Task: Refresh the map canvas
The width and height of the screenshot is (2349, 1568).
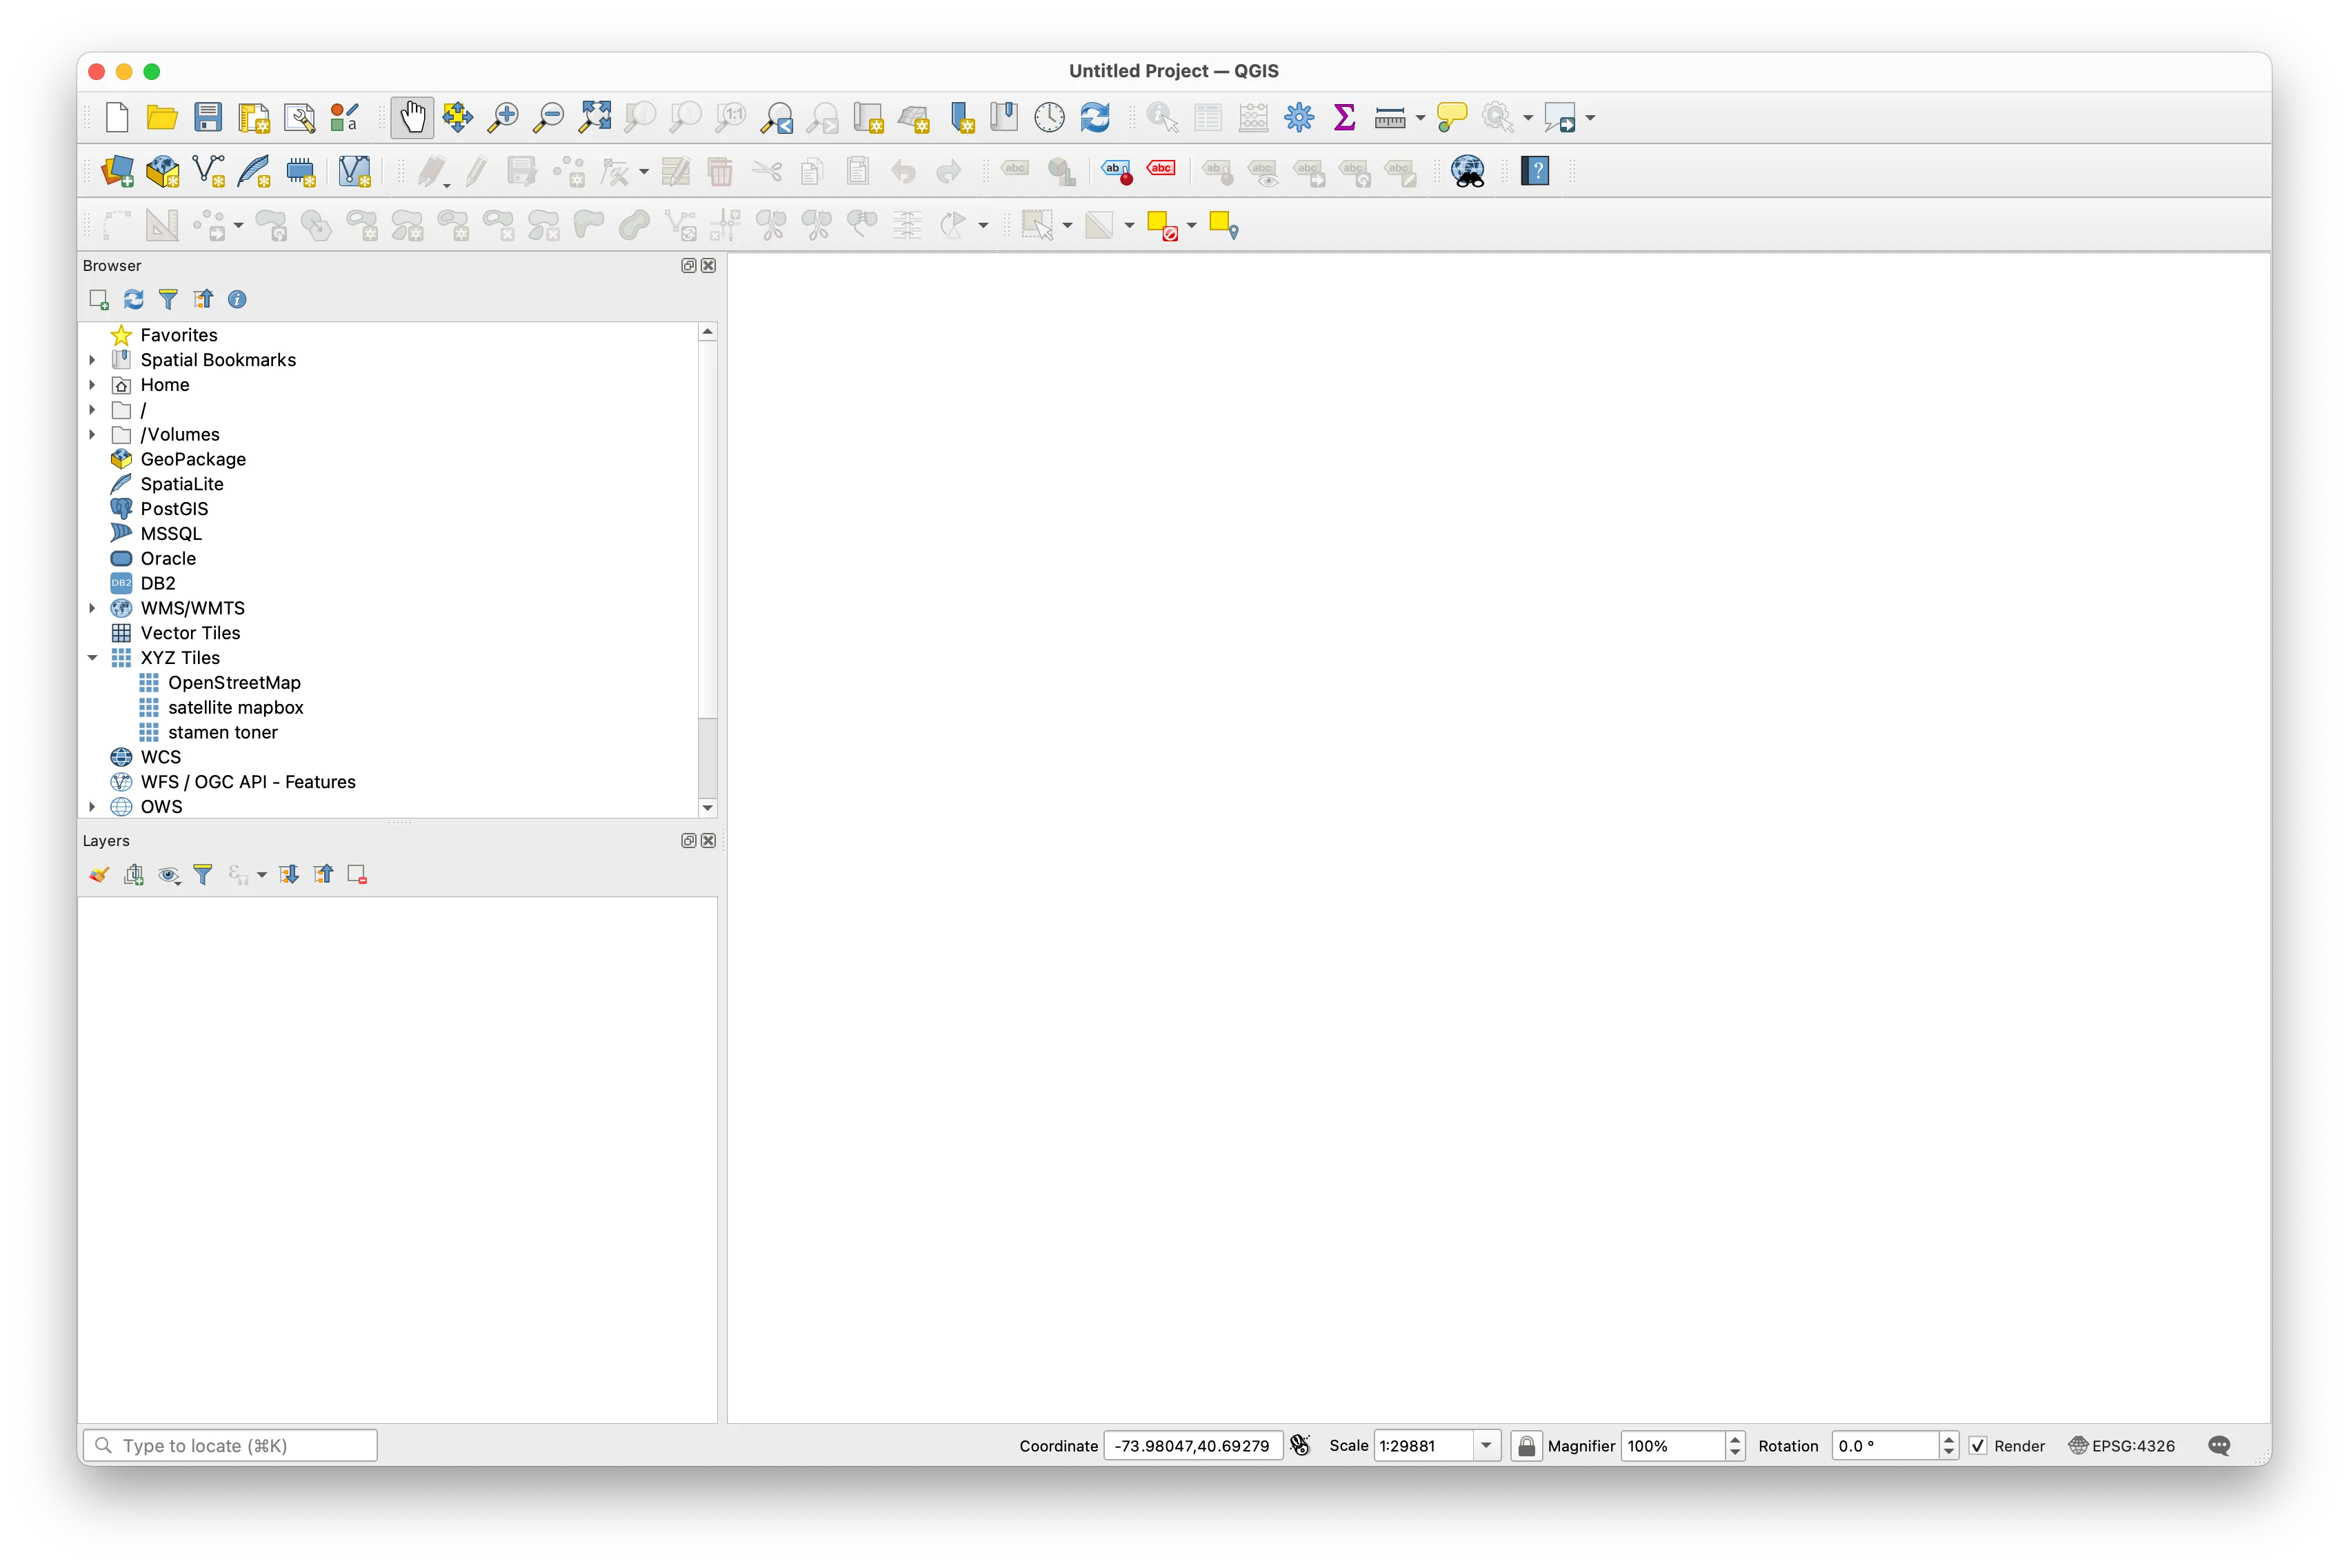Action: pos(1096,117)
